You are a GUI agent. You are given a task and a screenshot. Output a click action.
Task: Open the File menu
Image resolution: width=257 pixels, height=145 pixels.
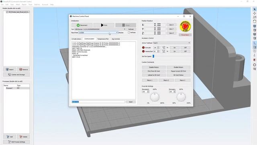tap(2, 4)
